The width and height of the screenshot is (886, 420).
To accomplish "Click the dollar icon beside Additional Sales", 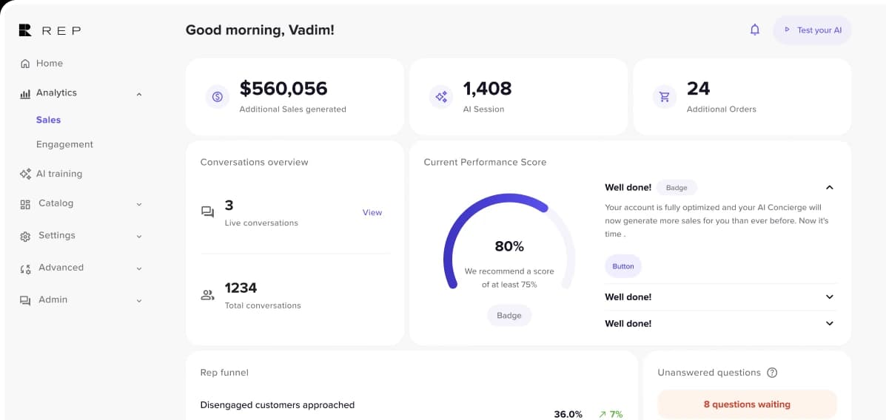I will tap(217, 97).
